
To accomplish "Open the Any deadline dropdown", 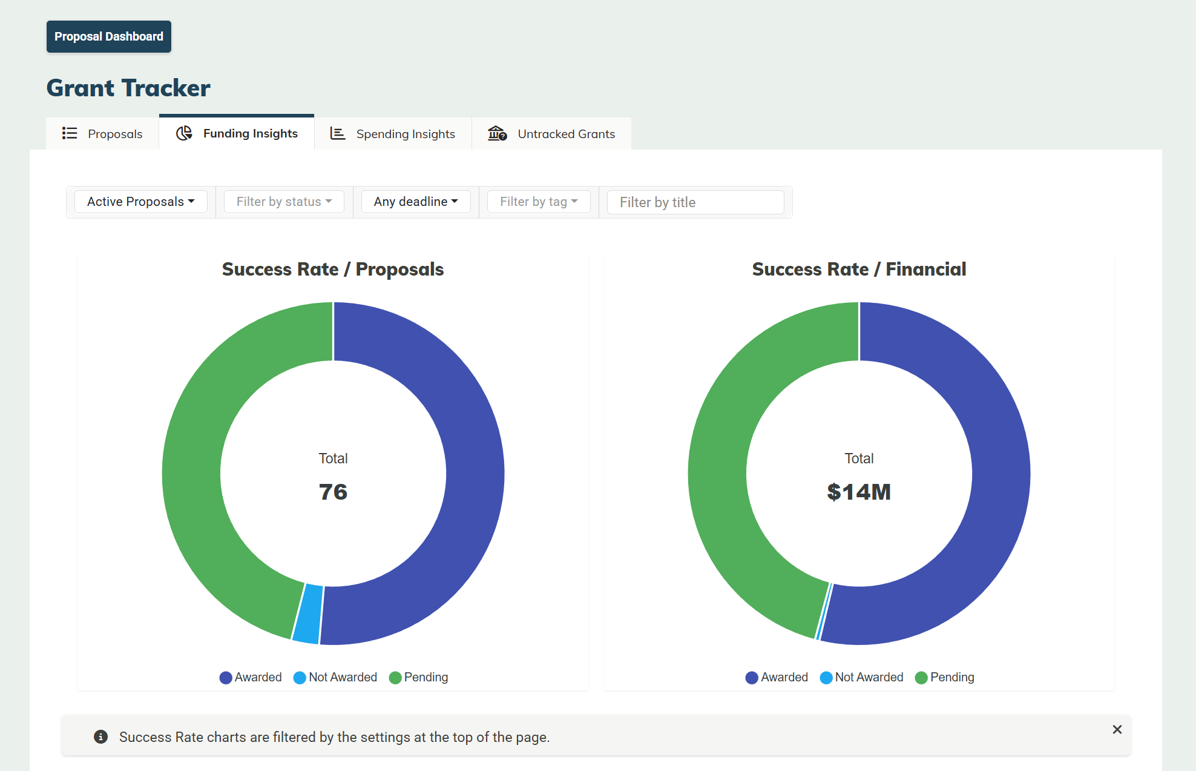I will (x=415, y=202).
